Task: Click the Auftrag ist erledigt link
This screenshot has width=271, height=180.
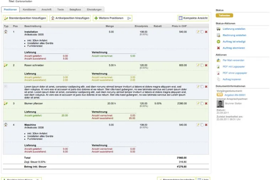Action: coord(234,41)
